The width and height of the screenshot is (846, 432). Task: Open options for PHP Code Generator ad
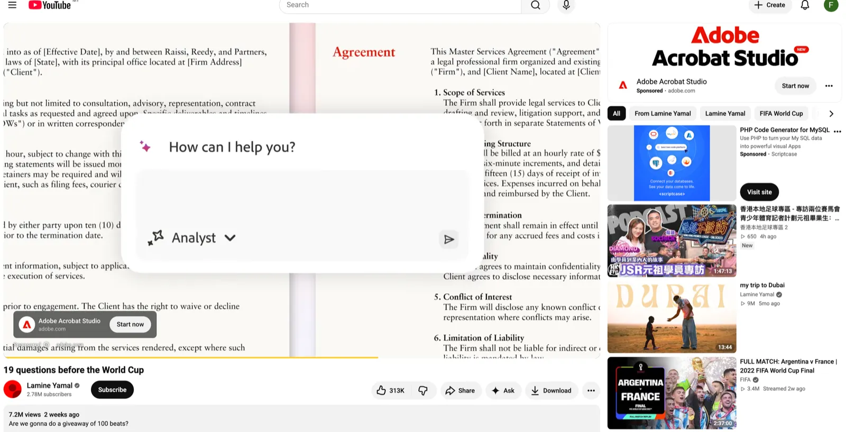[x=838, y=131]
